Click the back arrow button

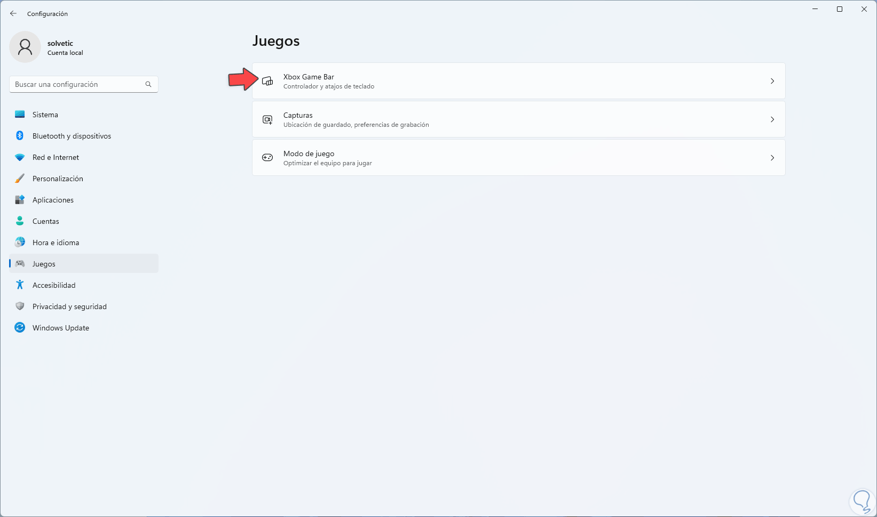pyautogui.click(x=13, y=13)
